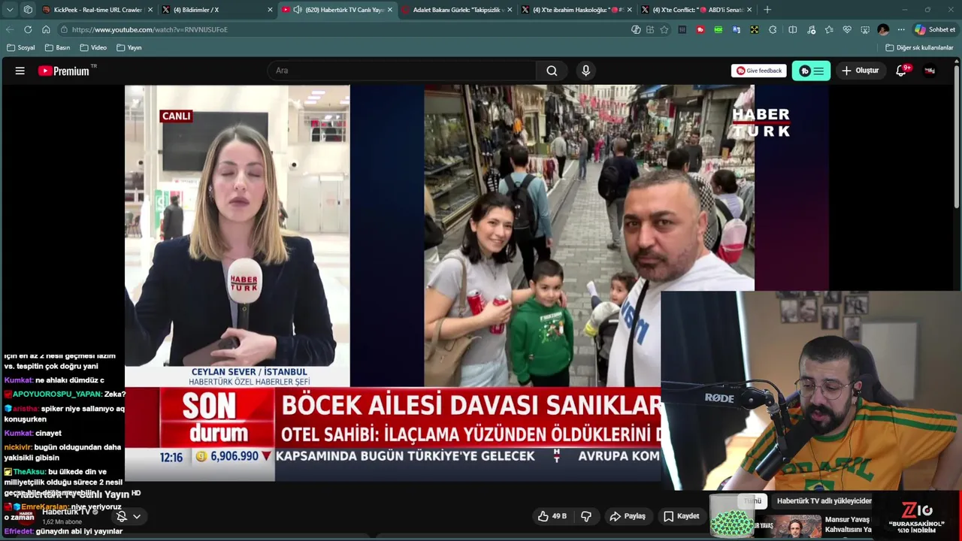Viewport: 962px width, 541px height.
Task: Go to browser home page icon
Action: point(46,29)
